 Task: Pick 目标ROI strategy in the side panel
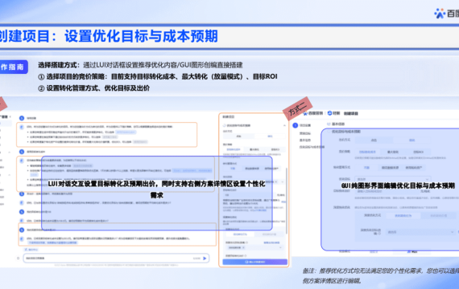point(275,149)
